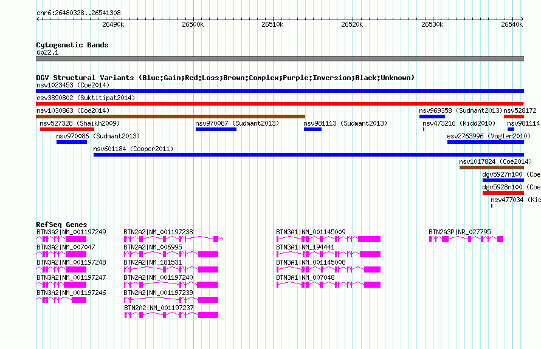
Task: Click the red nsv528172 loss bar
Action: pyautogui.click(x=514, y=117)
